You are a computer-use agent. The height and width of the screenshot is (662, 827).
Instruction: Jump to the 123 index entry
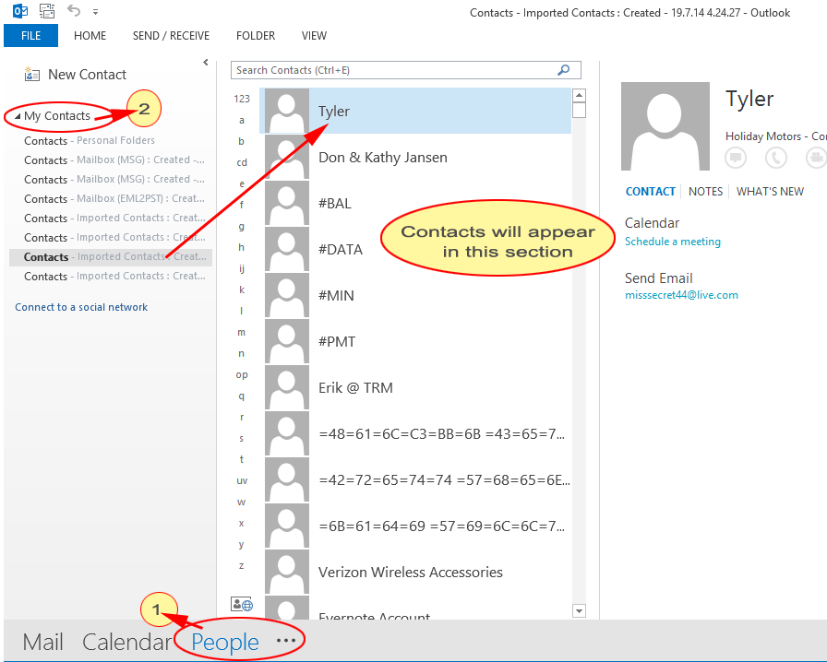click(x=242, y=99)
